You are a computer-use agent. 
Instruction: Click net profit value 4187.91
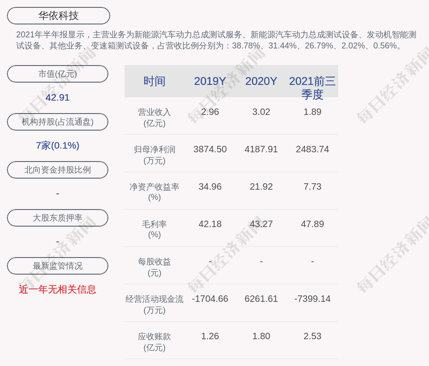[x=261, y=149]
